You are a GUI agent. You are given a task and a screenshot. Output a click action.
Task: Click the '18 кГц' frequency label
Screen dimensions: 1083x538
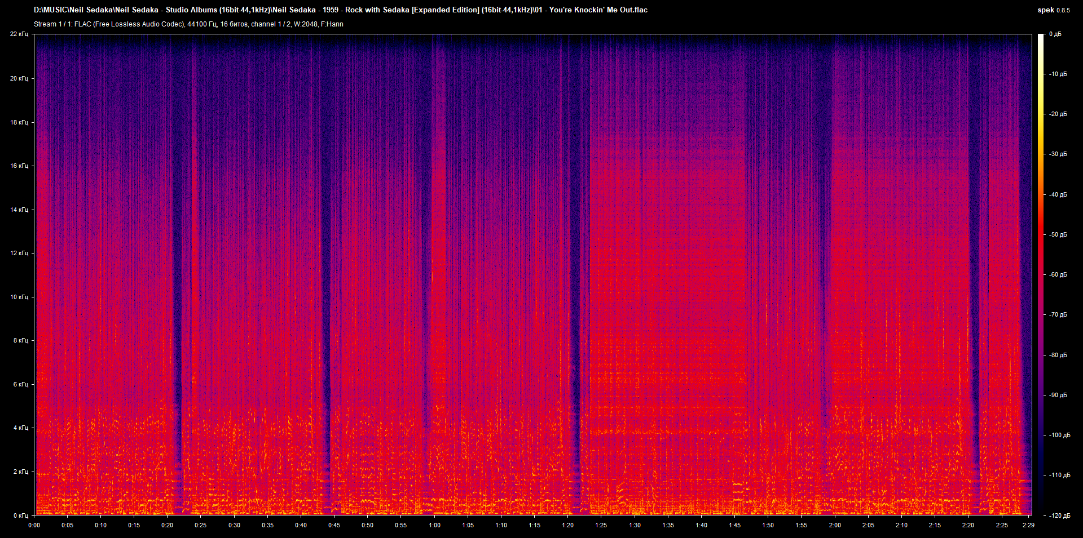(19, 122)
